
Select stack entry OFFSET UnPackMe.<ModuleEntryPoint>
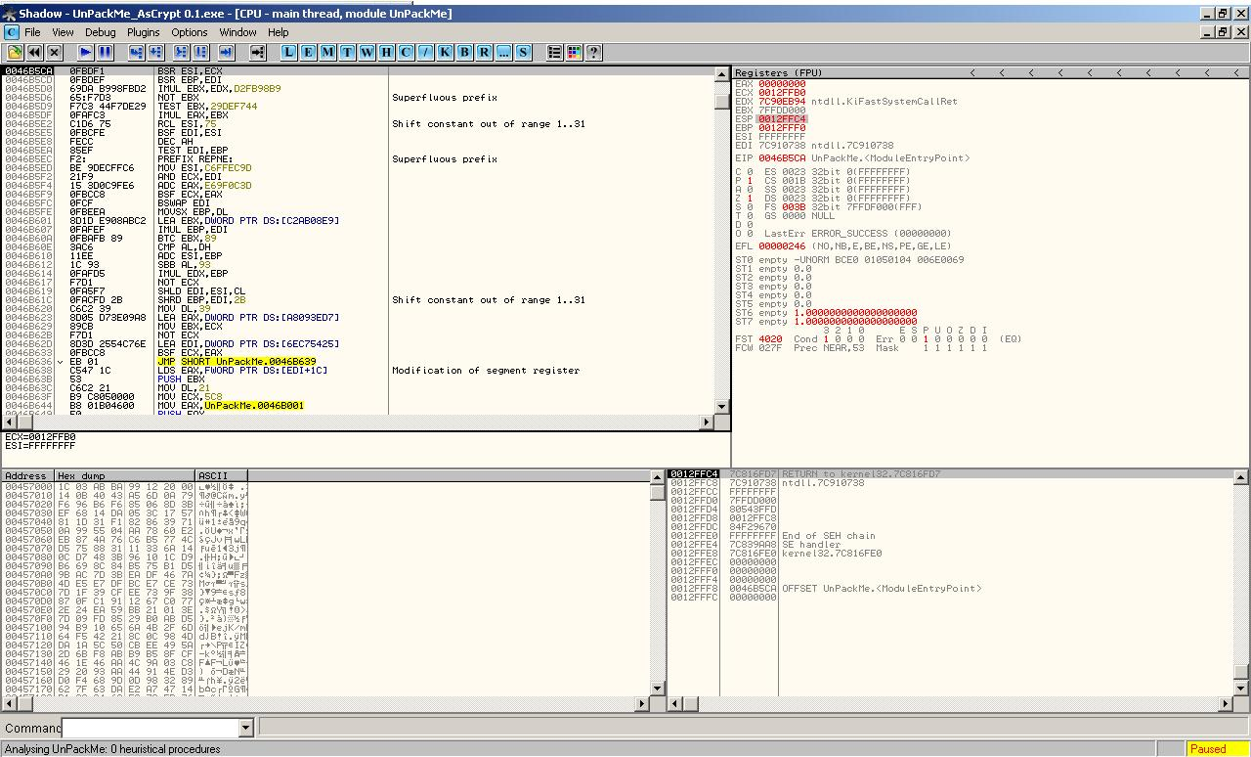[x=882, y=589]
